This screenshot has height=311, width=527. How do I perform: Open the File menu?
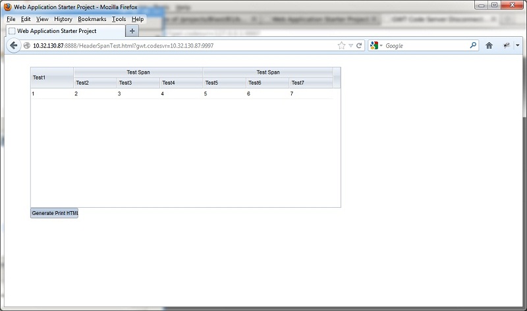click(x=11, y=19)
